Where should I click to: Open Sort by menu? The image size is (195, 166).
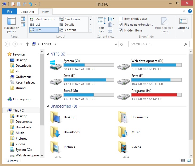[101, 25]
